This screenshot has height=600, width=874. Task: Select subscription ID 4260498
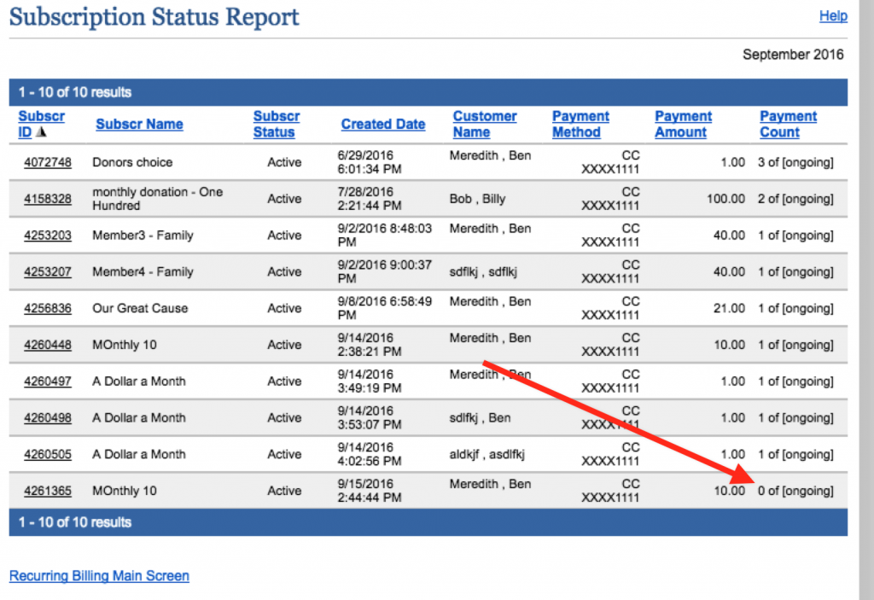pos(48,417)
